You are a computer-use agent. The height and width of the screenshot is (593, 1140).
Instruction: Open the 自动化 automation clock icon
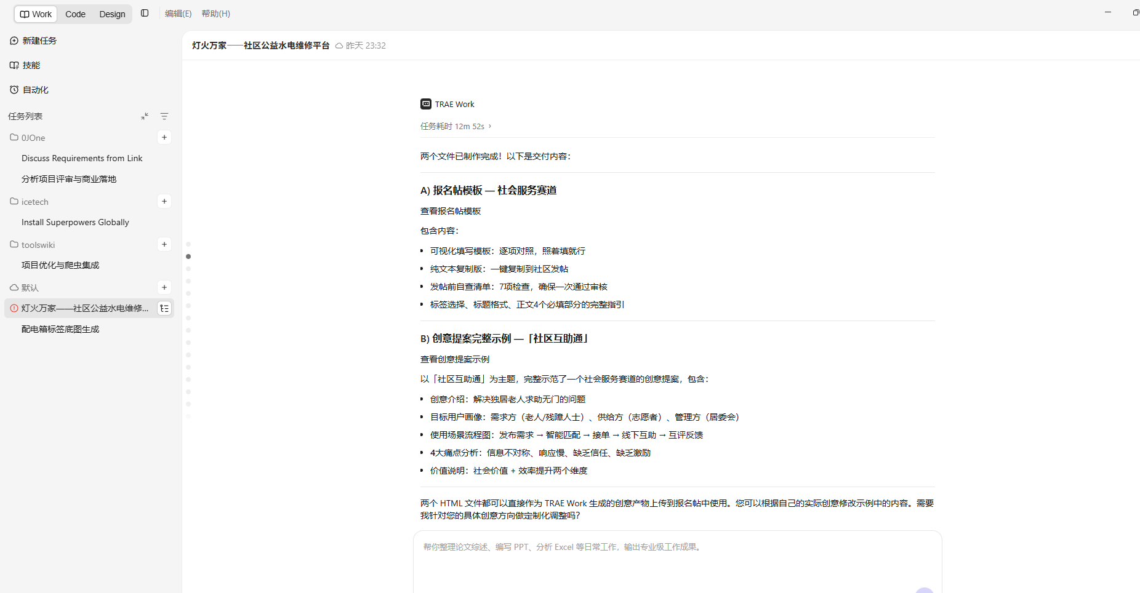[14, 90]
